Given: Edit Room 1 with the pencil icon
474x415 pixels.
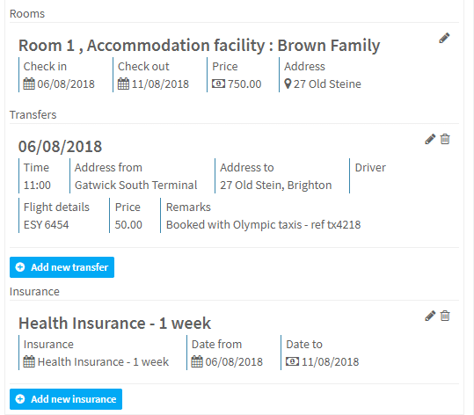Looking at the screenshot, I should pyautogui.click(x=444, y=38).
